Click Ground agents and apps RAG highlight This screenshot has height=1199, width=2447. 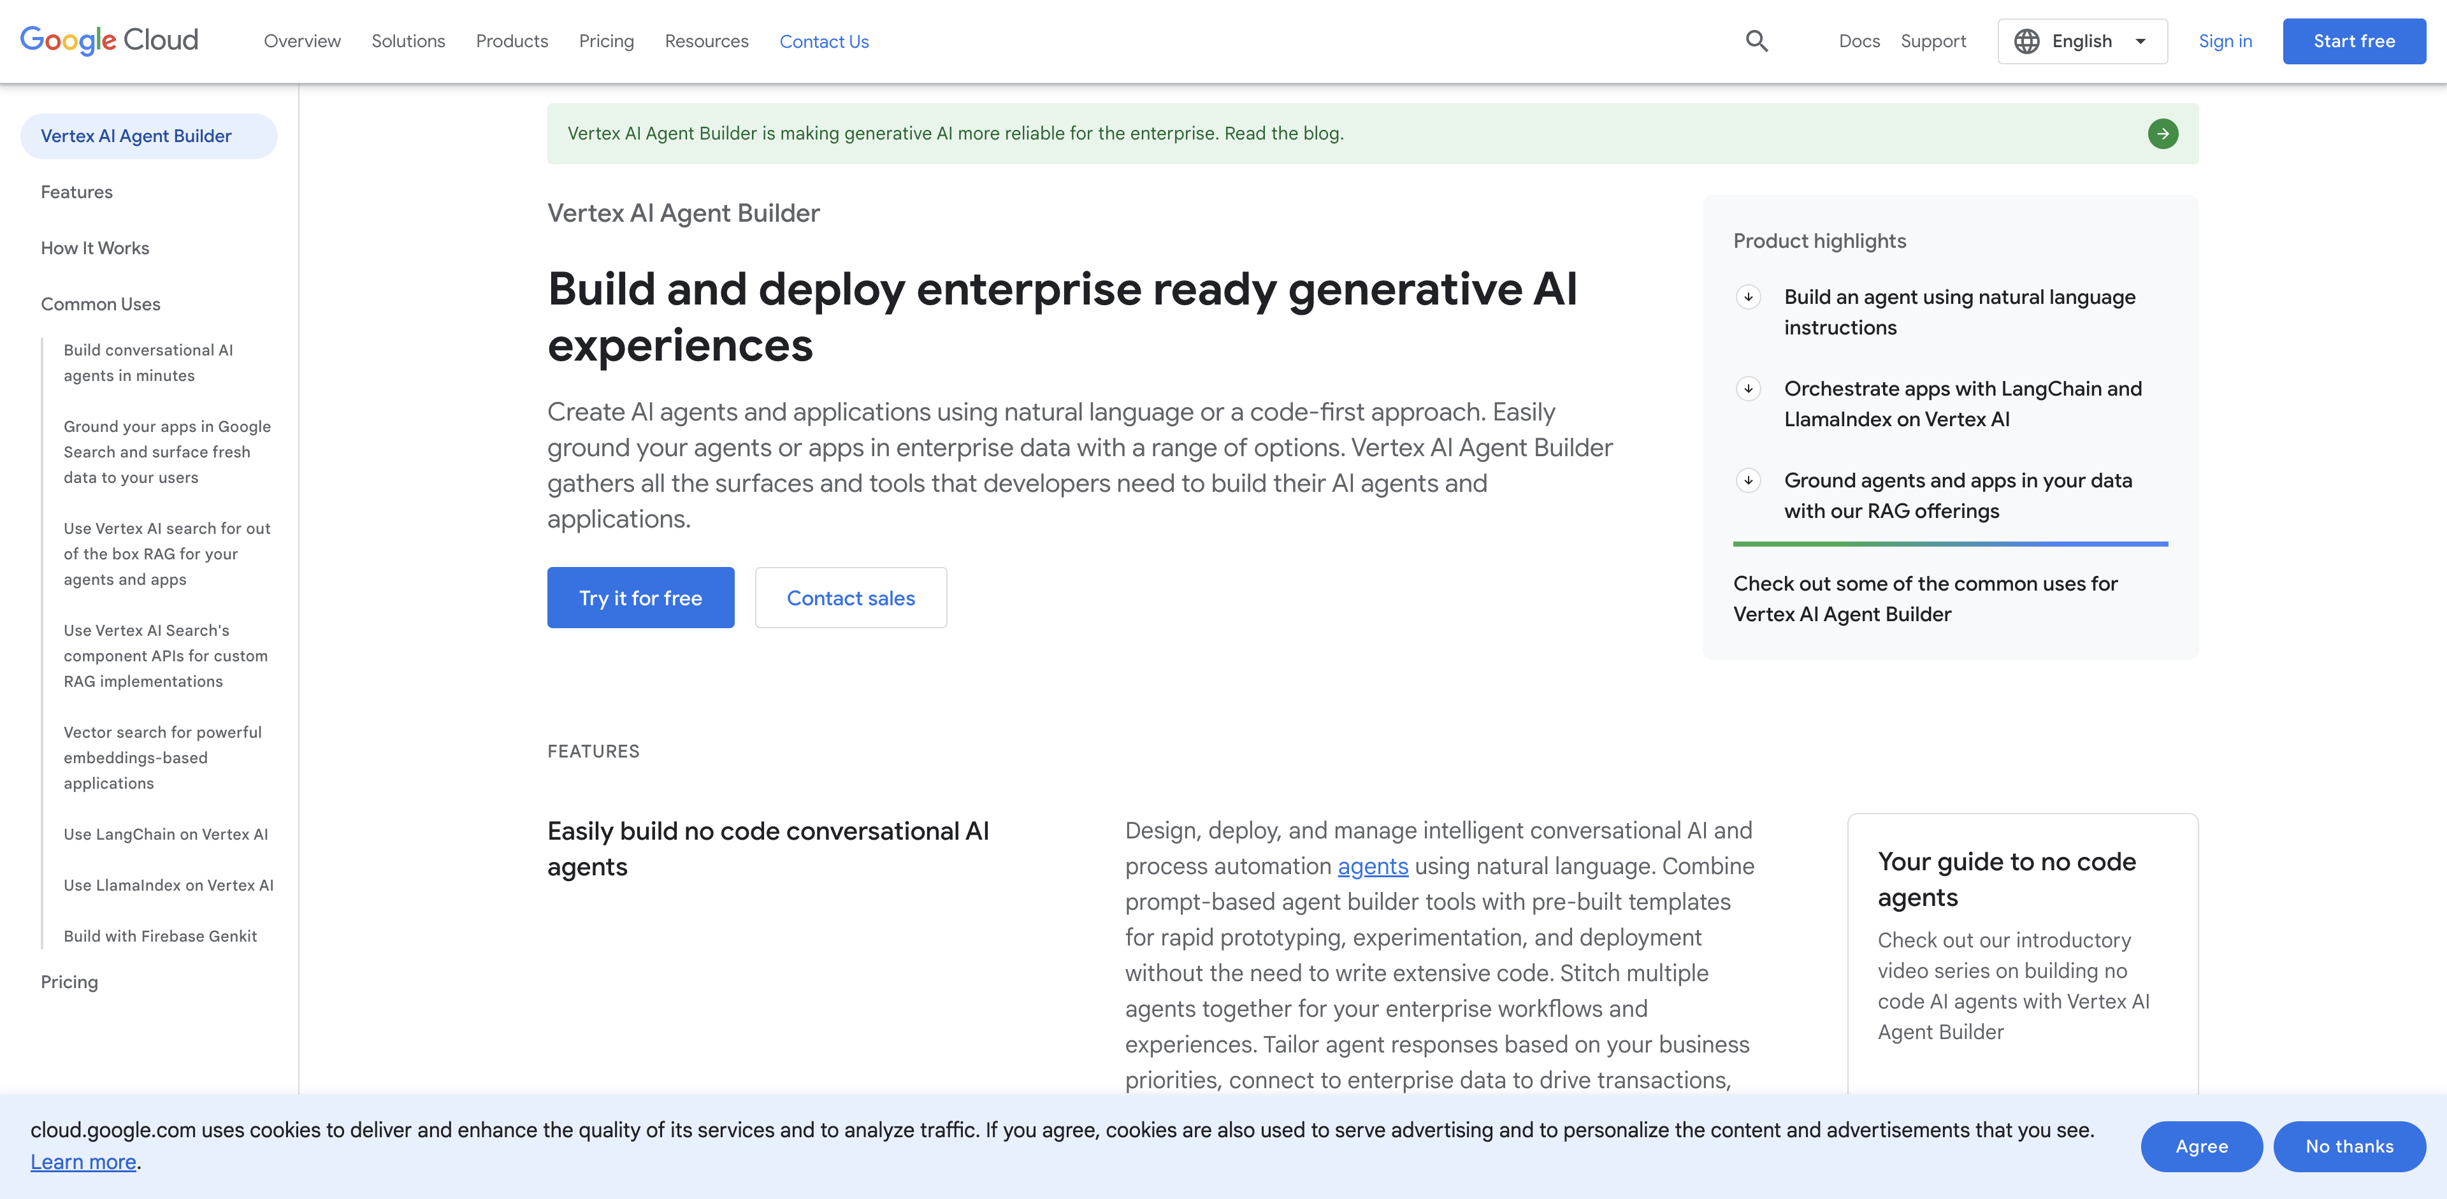(1958, 496)
